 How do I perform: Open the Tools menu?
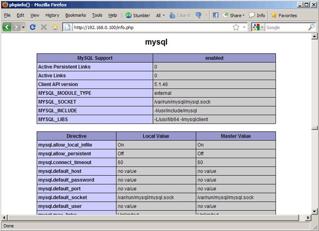click(97, 15)
